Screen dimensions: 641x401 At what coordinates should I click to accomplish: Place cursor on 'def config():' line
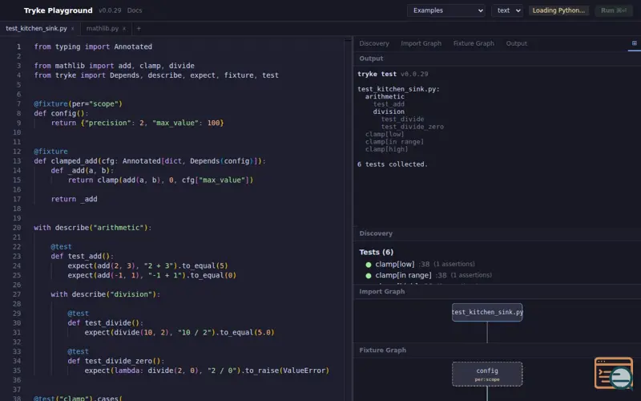click(62, 113)
